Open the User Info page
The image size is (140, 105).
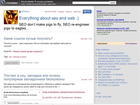[77, 12]
